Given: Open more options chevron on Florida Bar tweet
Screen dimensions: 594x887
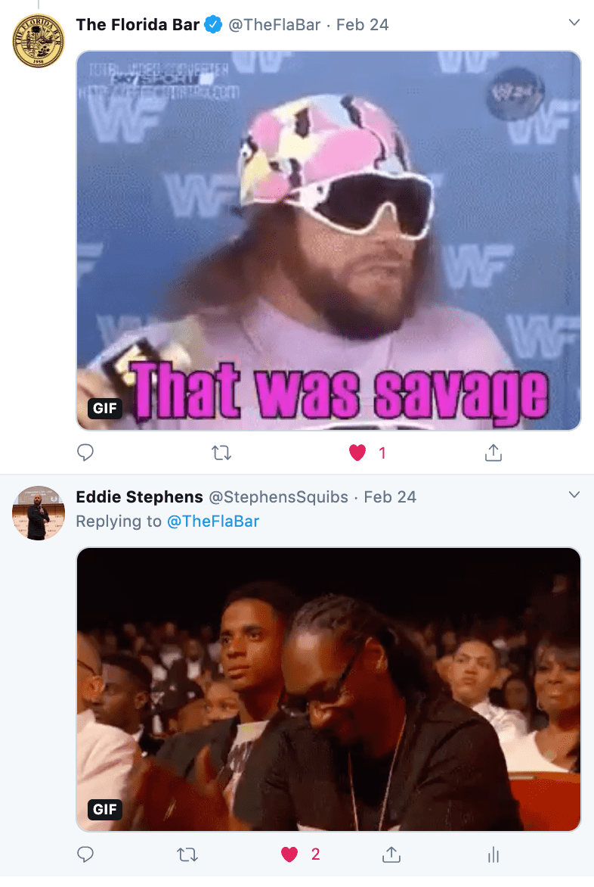Looking at the screenshot, I should [x=574, y=23].
